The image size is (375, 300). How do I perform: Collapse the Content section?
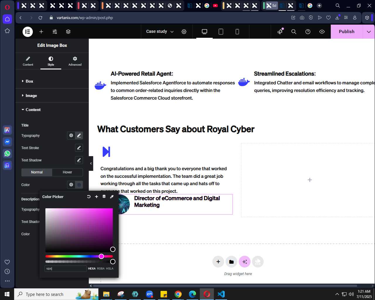coord(52,110)
